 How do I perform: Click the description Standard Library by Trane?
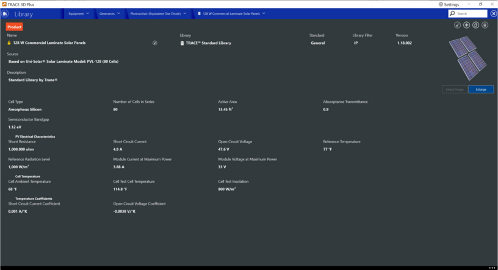(x=33, y=80)
